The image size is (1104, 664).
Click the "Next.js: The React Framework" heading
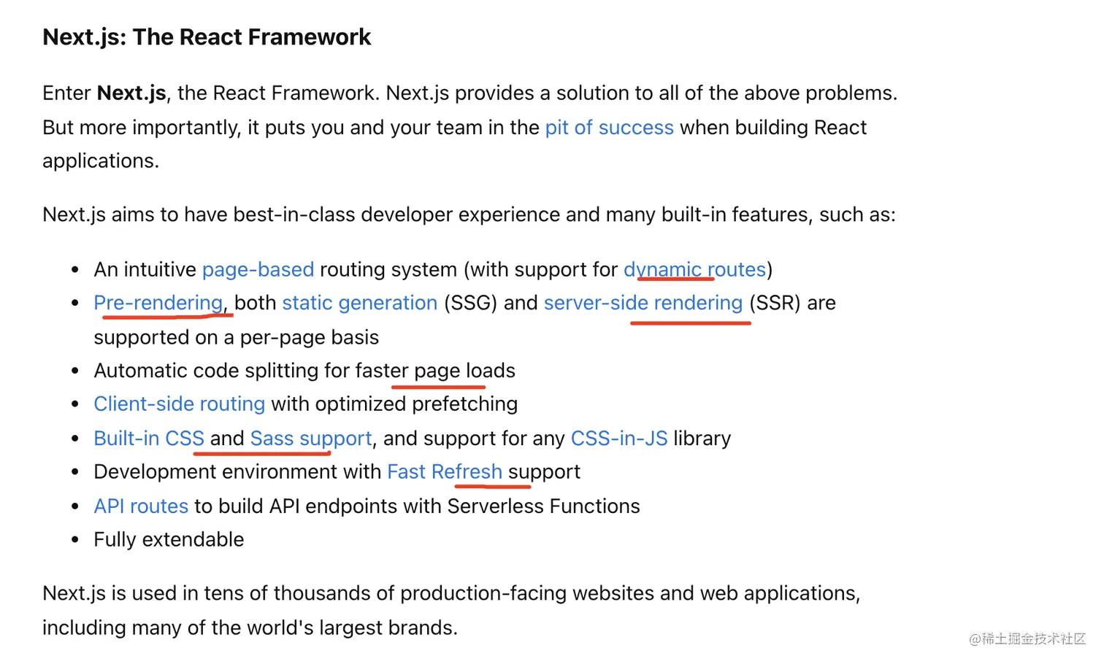[207, 37]
